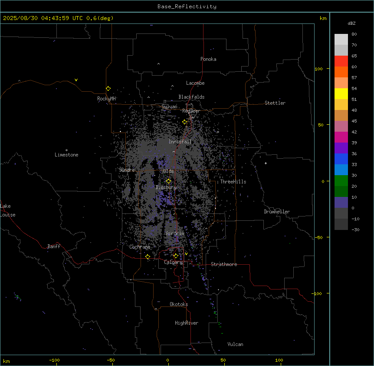
Task: Select the Drumheller label
Action: [x=277, y=212]
